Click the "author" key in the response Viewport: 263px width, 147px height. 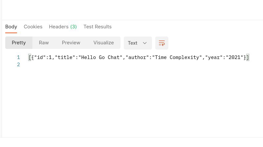tap(137, 58)
